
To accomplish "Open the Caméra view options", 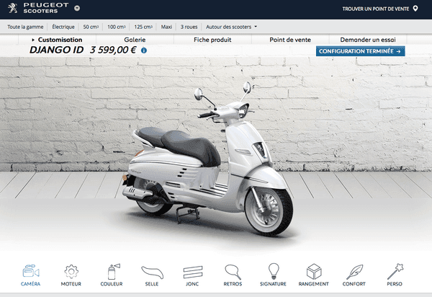I will [x=30, y=275].
